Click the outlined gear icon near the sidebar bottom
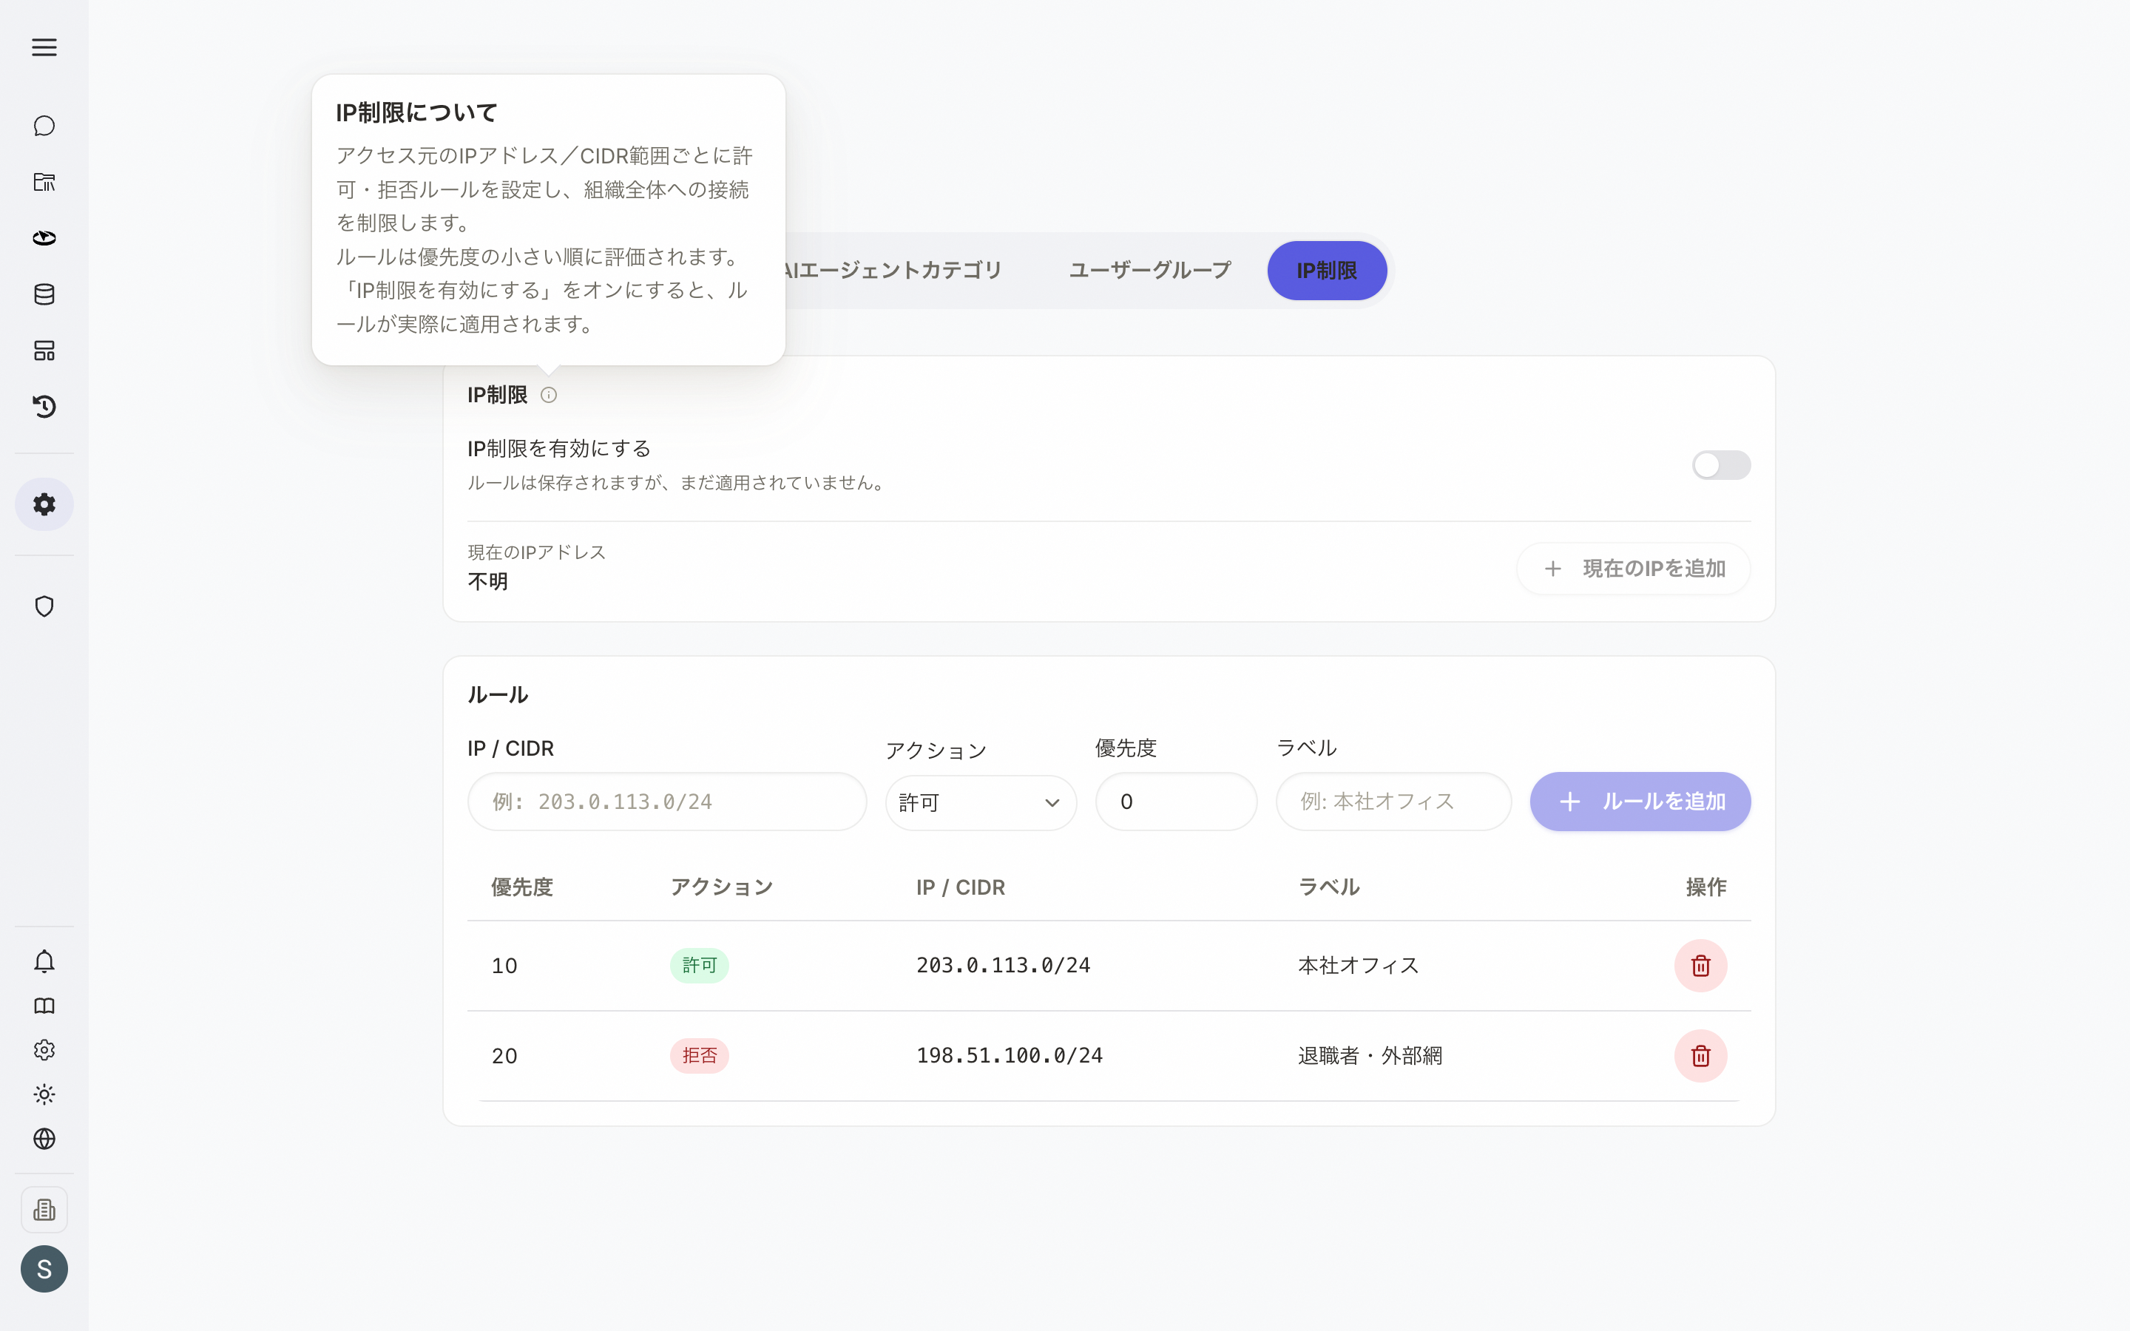The image size is (2130, 1331). click(44, 1050)
